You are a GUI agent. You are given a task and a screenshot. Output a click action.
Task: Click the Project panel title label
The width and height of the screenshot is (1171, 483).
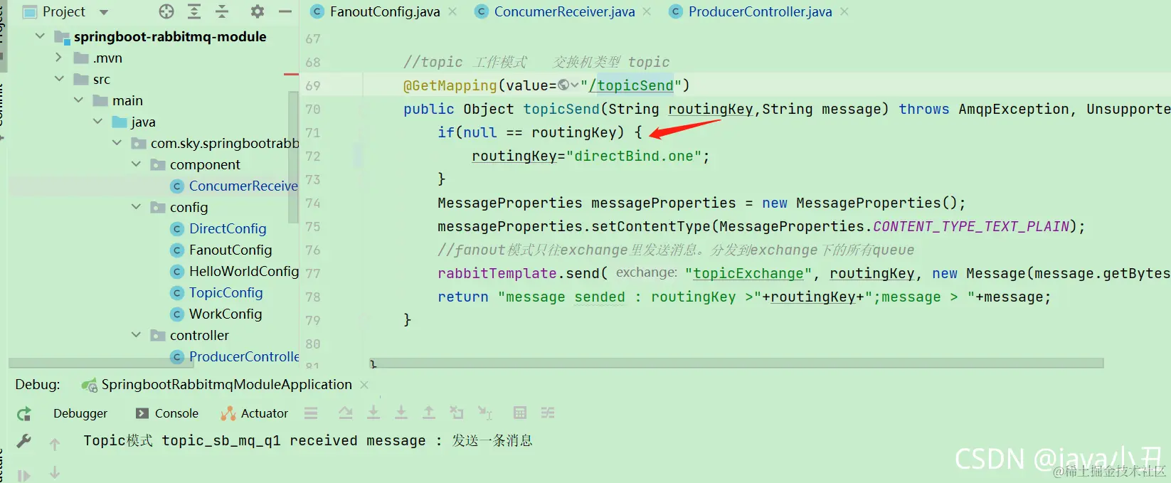63,12
